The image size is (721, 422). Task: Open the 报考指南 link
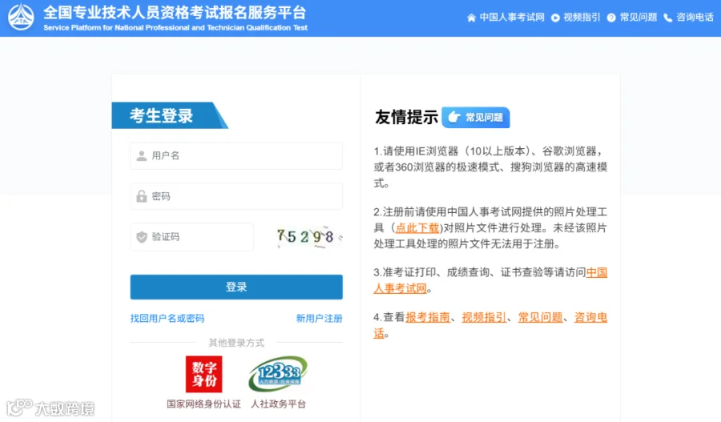(x=428, y=317)
